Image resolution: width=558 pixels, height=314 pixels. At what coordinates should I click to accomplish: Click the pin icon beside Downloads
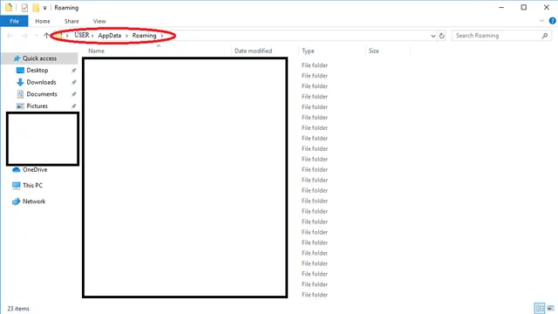pos(73,82)
